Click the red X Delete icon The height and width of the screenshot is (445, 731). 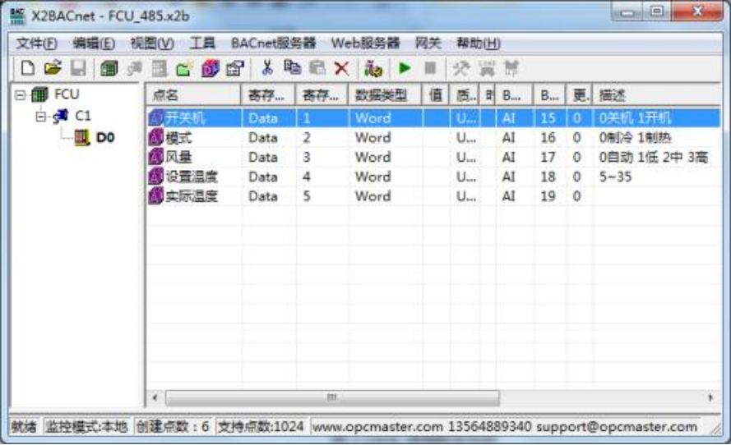tap(342, 68)
